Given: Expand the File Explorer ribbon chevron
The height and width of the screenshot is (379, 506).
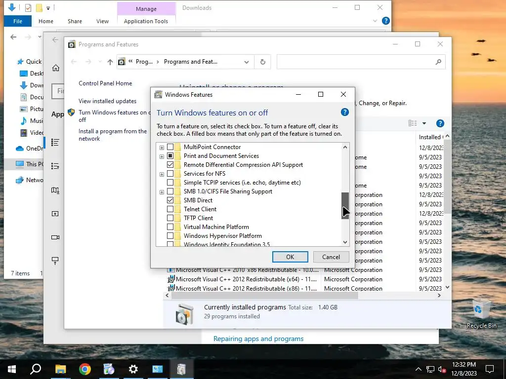Looking at the screenshot, I should (x=375, y=21).
